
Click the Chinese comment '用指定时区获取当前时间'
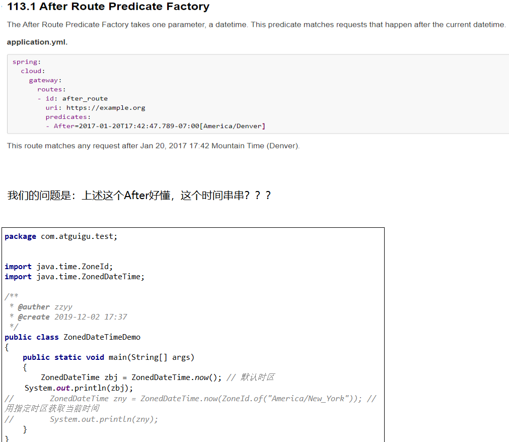point(52,409)
